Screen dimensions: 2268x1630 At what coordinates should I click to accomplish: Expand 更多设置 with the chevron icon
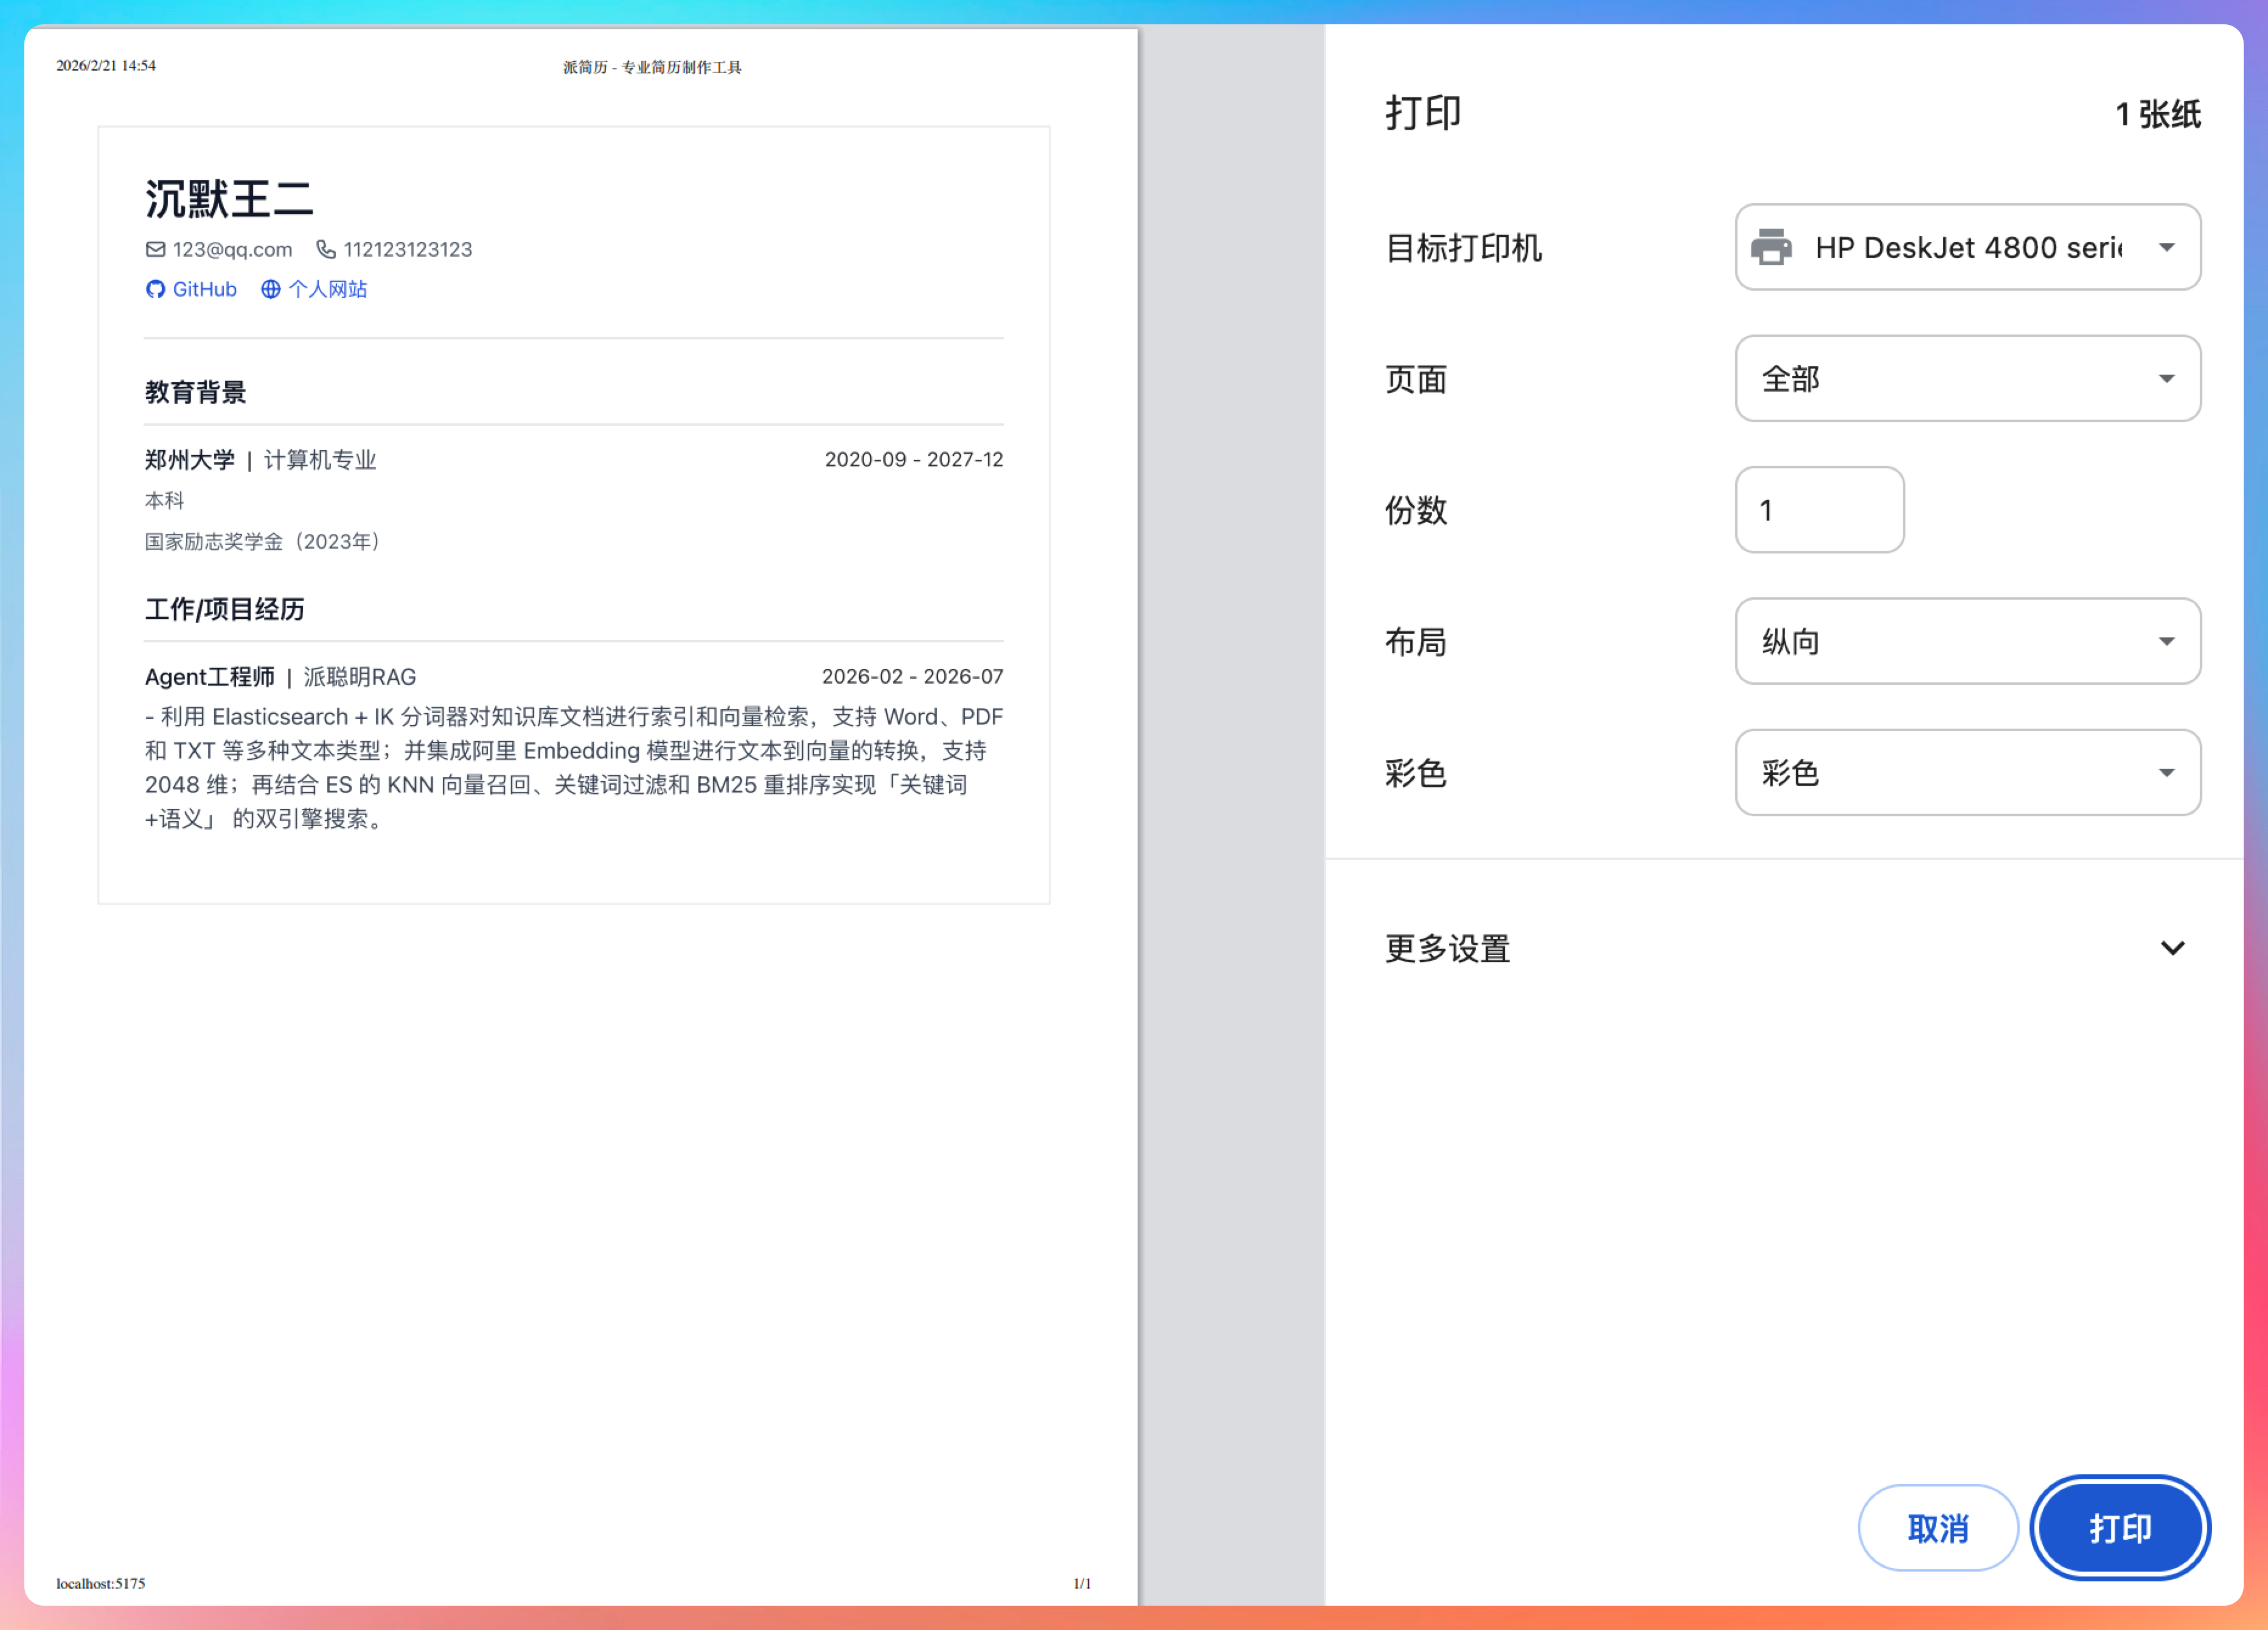[x=2172, y=947]
